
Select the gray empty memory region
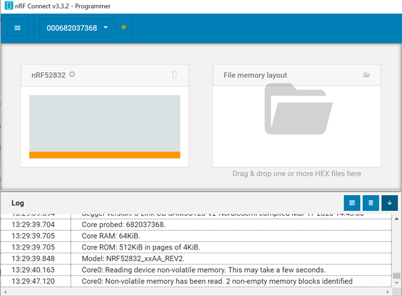point(105,124)
